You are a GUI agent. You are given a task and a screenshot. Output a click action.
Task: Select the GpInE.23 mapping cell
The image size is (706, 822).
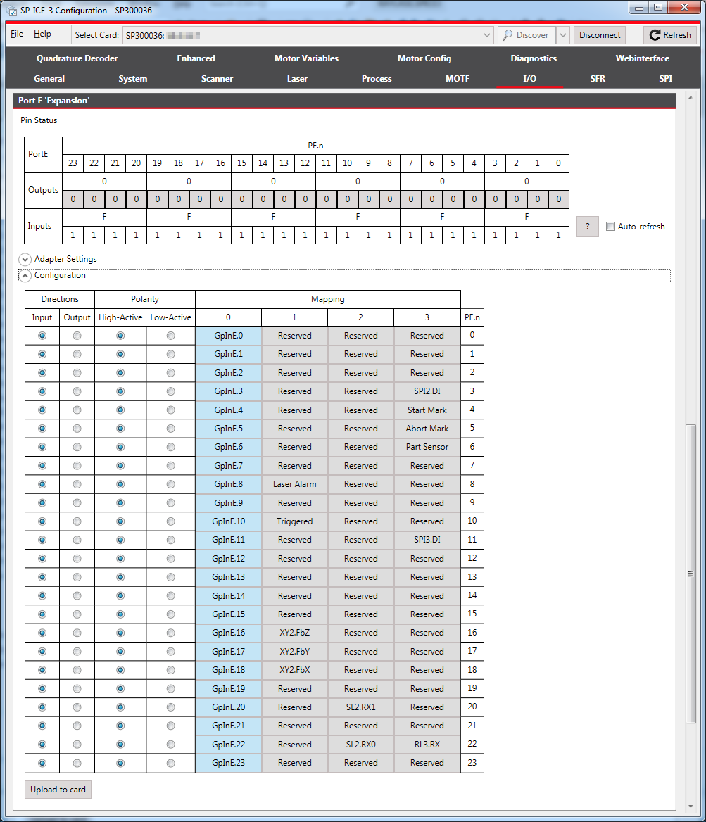pyautogui.click(x=229, y=763)
